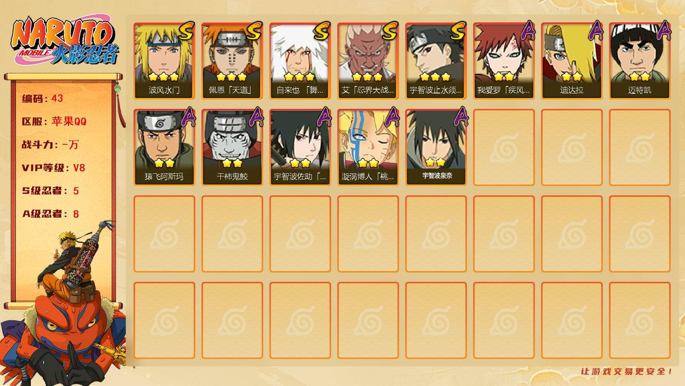
Task: Pick the 迪达拉 ninja card
Action: pos(572,61)
